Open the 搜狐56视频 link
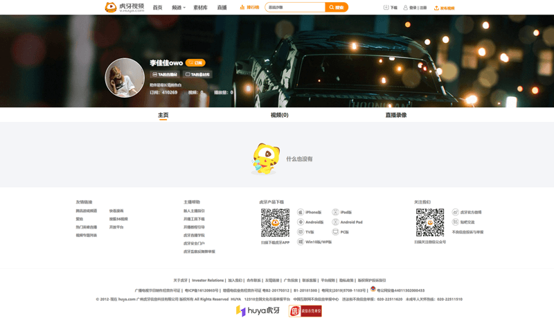Viewport: 554px width, 327px height. 118,219
